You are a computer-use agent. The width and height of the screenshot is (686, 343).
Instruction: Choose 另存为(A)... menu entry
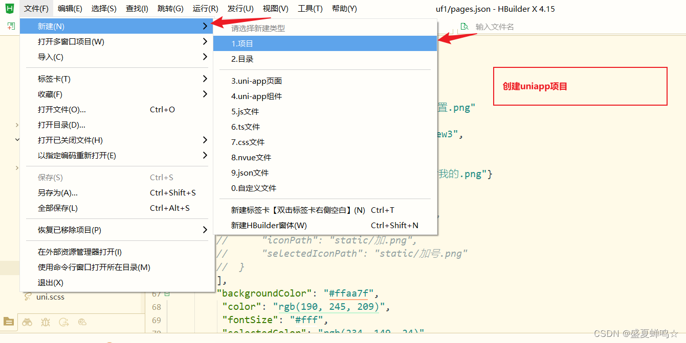tap(117, 192)
